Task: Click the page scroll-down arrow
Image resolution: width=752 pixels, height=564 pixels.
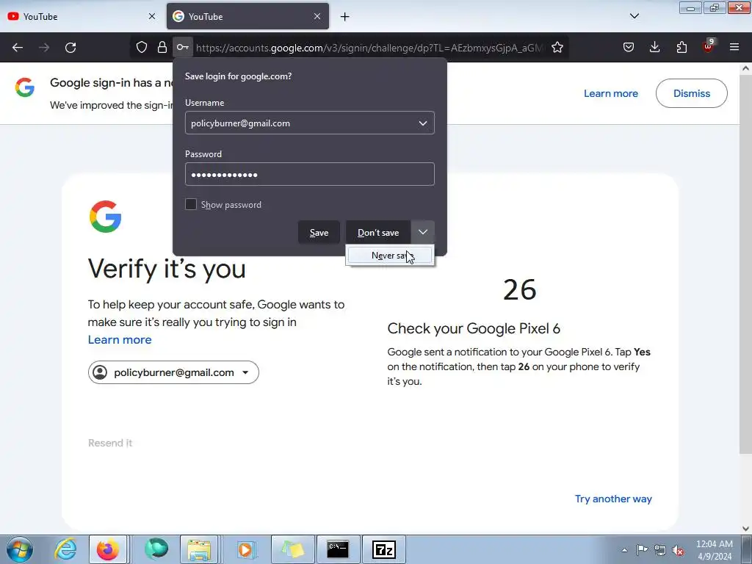Action: (745, 529)
